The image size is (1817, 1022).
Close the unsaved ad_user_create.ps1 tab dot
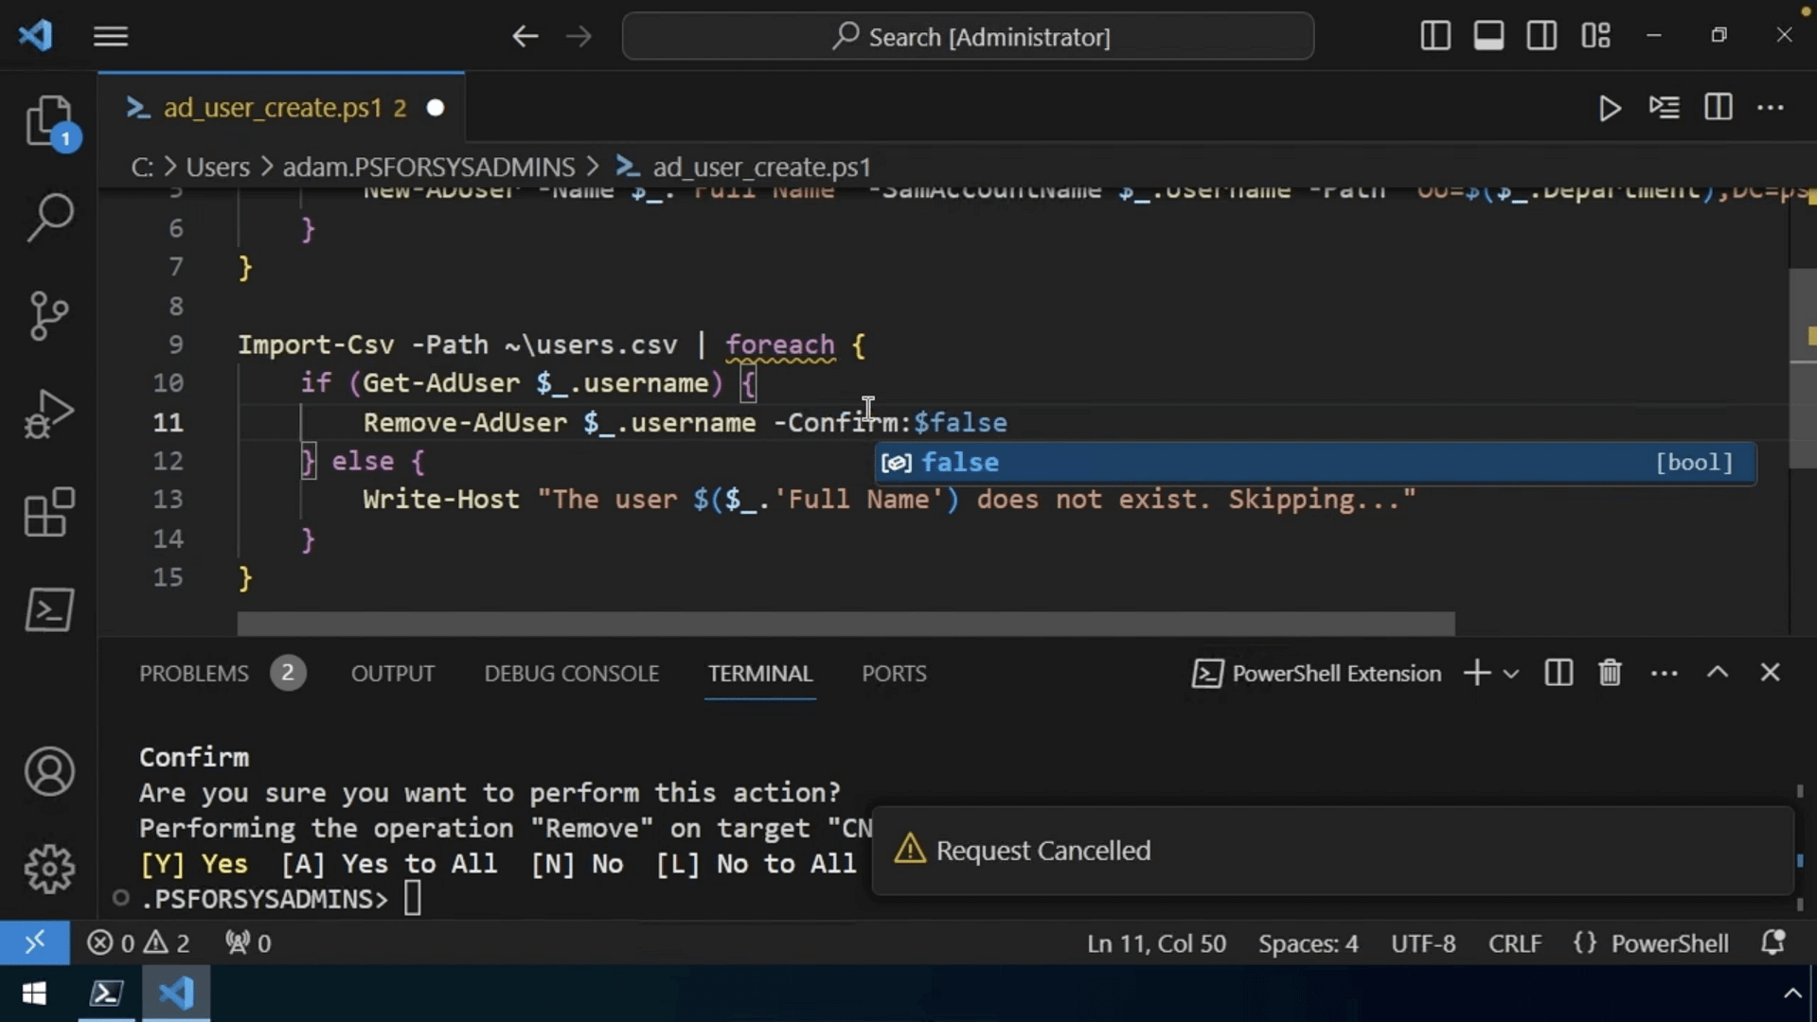point(436,108)
